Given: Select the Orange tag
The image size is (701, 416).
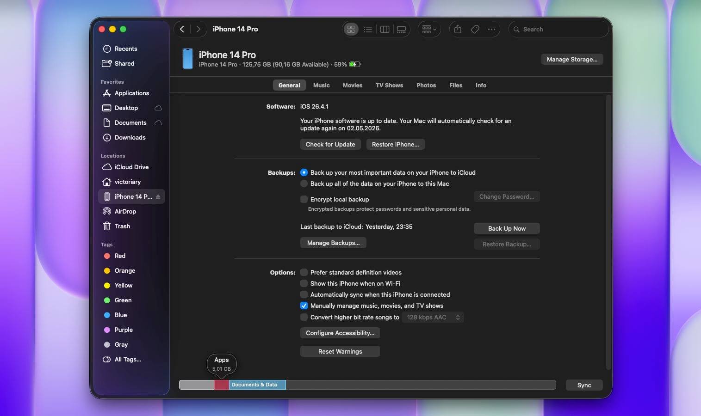Looking at the screenshot, I should [131, 270].
